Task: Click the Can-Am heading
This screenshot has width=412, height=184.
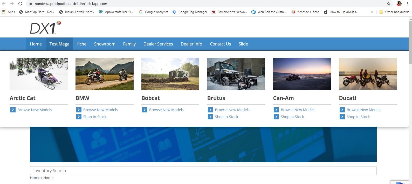Action: 283,98
